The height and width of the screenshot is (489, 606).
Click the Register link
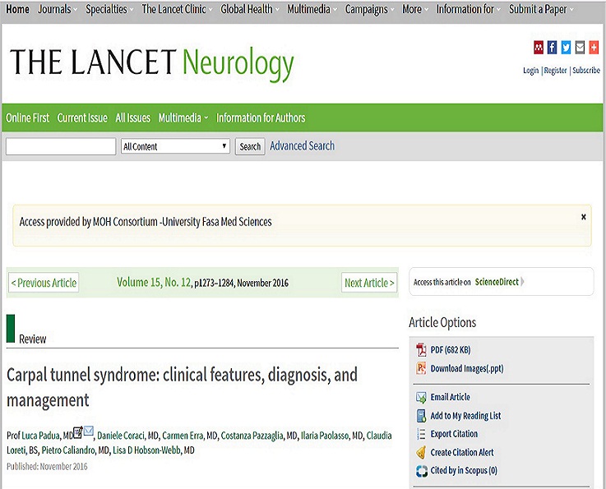pos(555,71)
